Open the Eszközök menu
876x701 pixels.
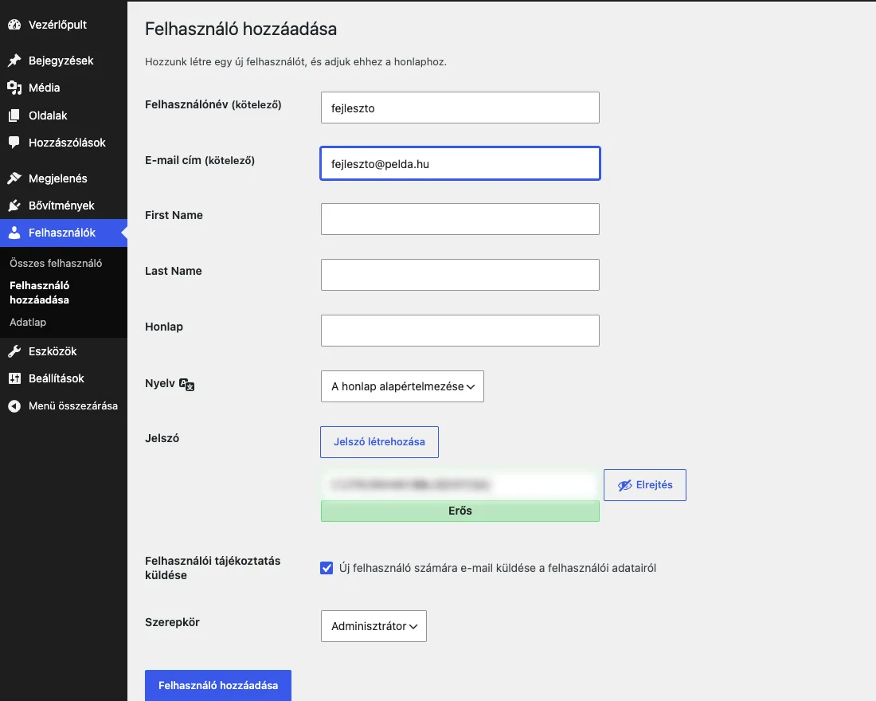point(64,351)
